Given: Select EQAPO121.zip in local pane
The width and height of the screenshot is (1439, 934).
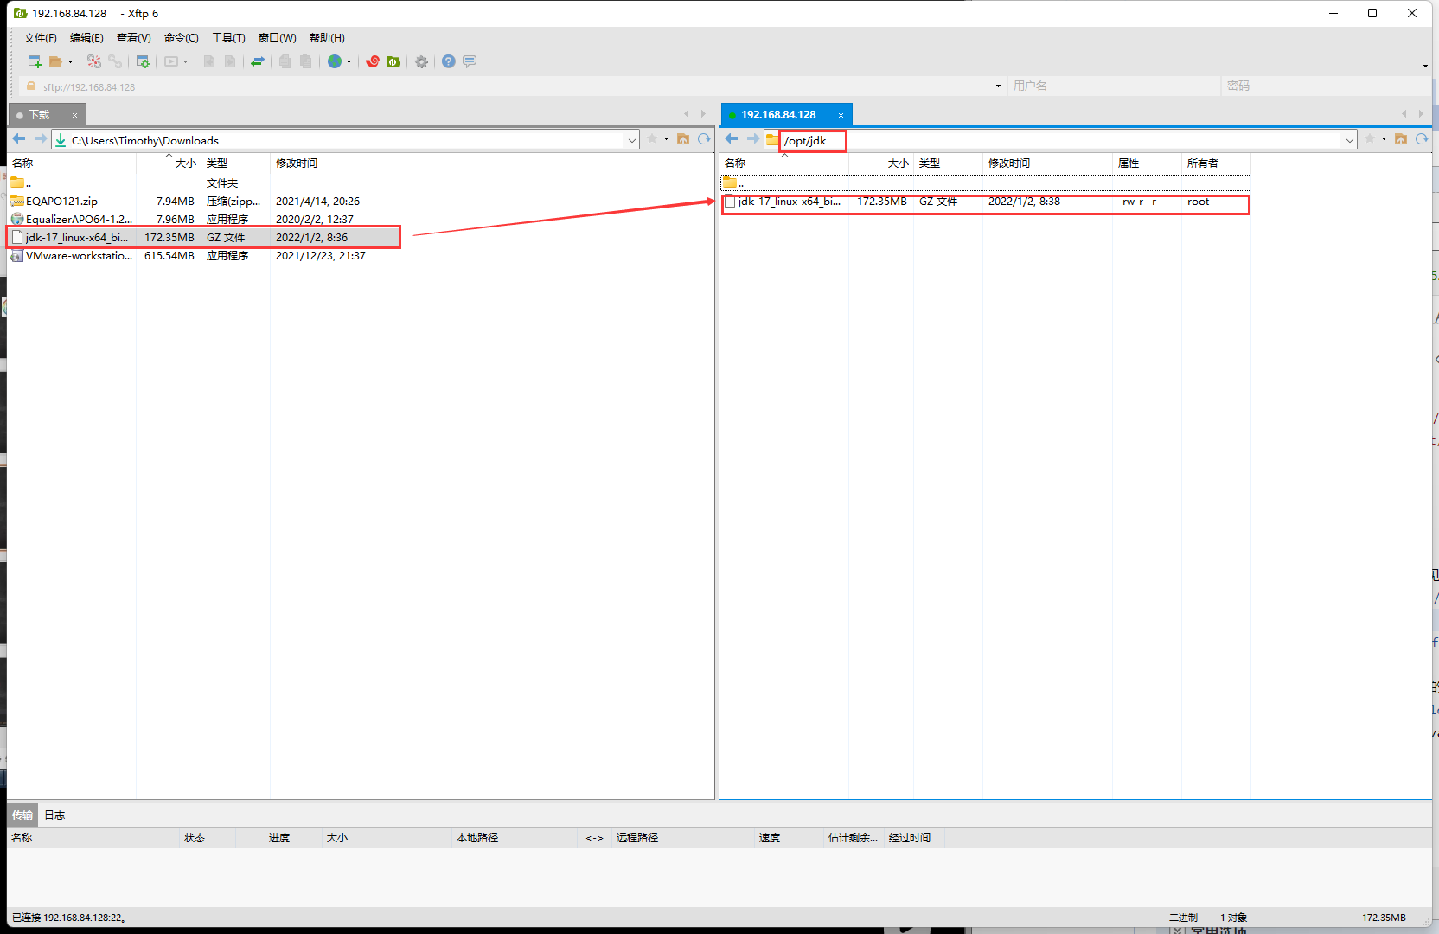Looking at the screenshot, I should [204, 202].
